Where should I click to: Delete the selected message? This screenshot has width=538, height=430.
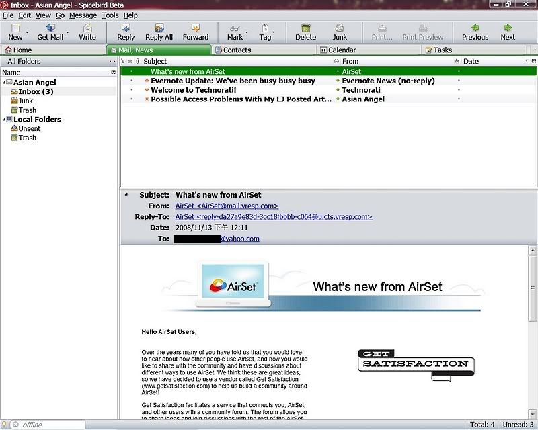pos(306,28)
